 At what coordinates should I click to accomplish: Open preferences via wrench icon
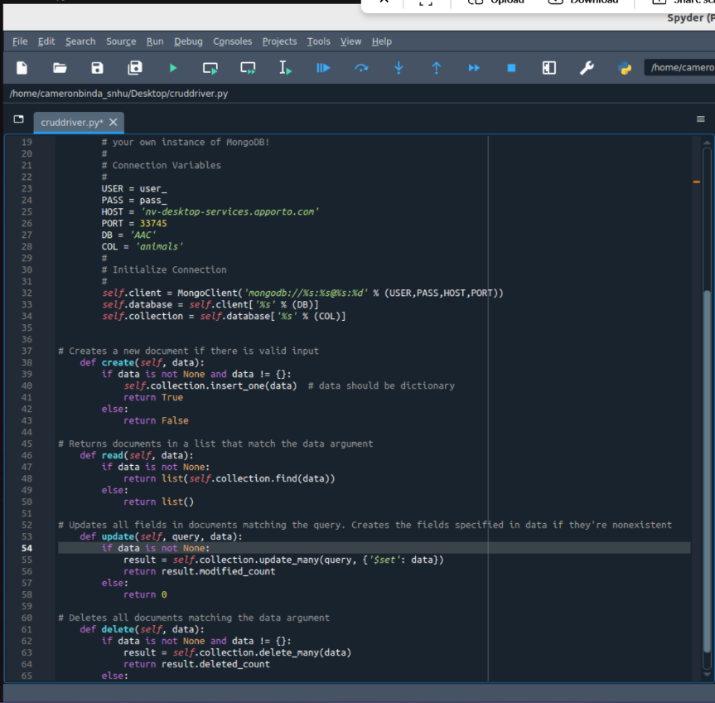click(x=587, y=68)
